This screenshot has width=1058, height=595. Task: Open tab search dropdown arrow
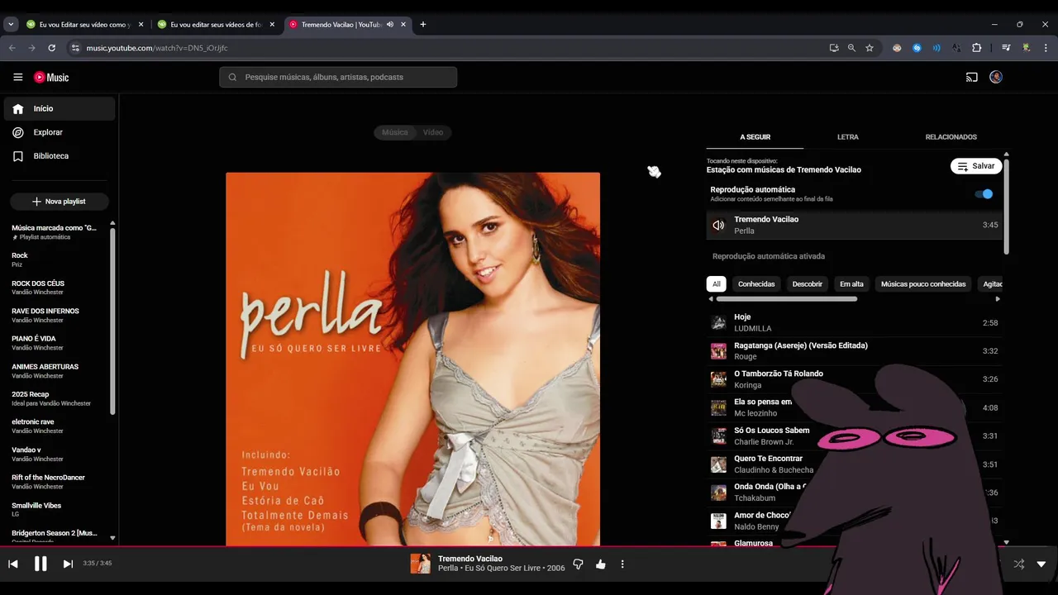tap(11, 24)
